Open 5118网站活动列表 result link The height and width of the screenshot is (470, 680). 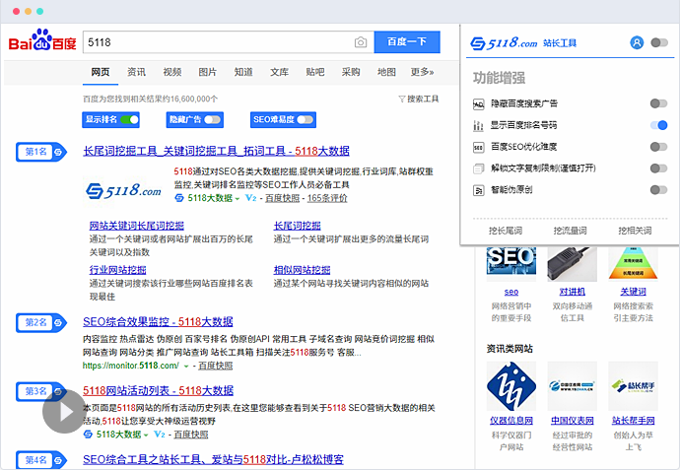tap(159, 390)
